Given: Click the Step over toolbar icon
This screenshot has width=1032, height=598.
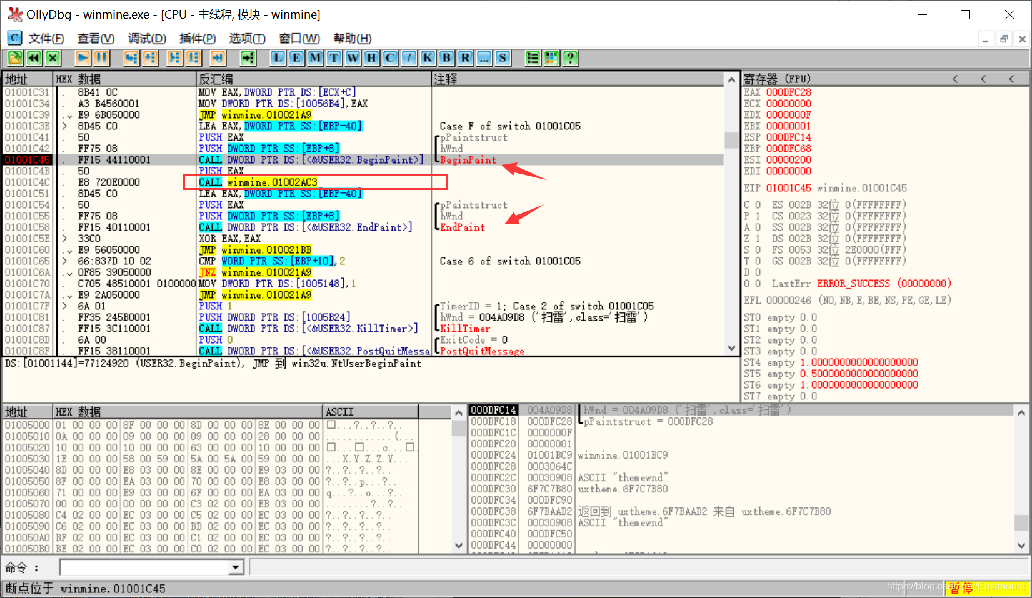Looking at the screenshot, I should tap(150, 58).
